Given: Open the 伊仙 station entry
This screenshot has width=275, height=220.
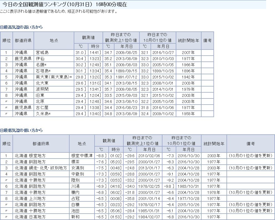Looking at the screenshot, I should tap(40, 59).
